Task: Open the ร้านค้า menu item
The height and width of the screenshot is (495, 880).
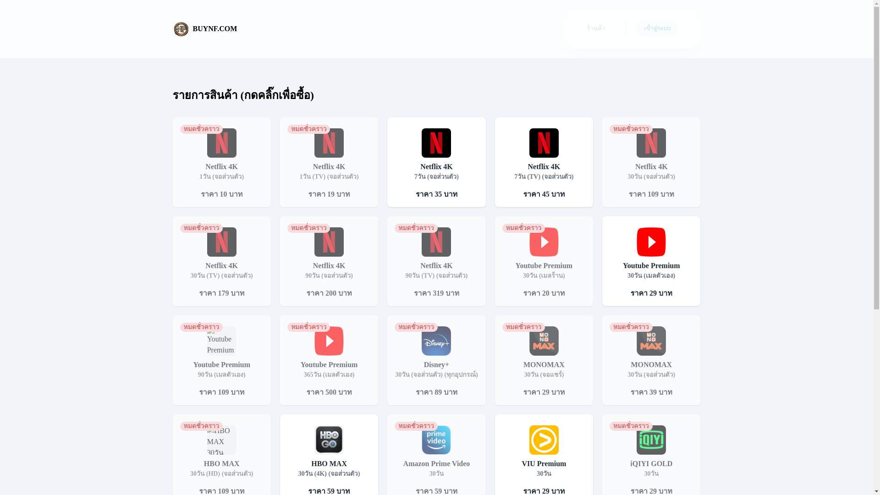Action: (x=596, y=28)
